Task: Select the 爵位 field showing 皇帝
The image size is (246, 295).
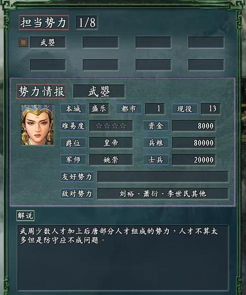Action: click(x=111, y=143)
